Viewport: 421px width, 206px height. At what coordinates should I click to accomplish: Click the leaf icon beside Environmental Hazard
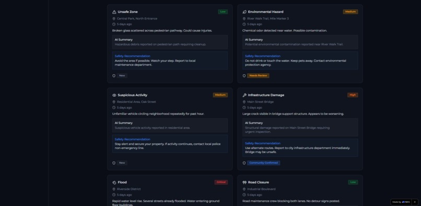244,12
